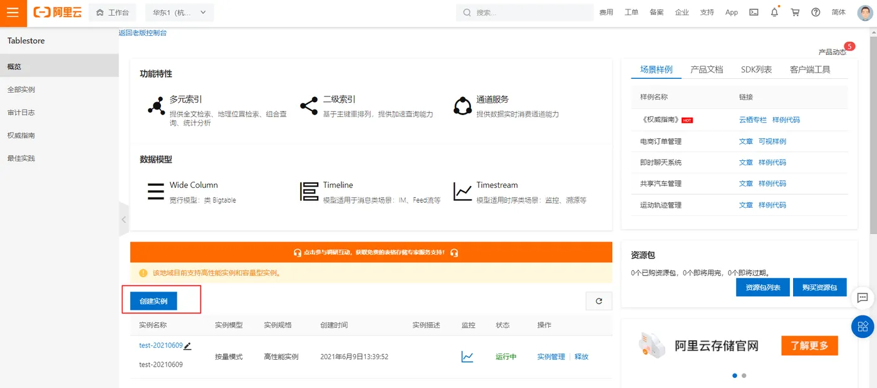This screenshot has width=877, height=388.
Task: Open 可视样例 for 电商订单管理
Action: coord(772,141)
